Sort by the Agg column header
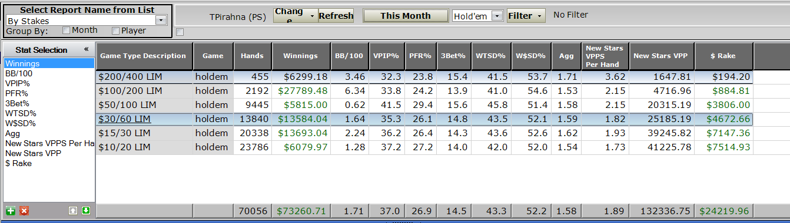This screenshot has height=223, width=790. pyautogui.click(x=566, y=56)
